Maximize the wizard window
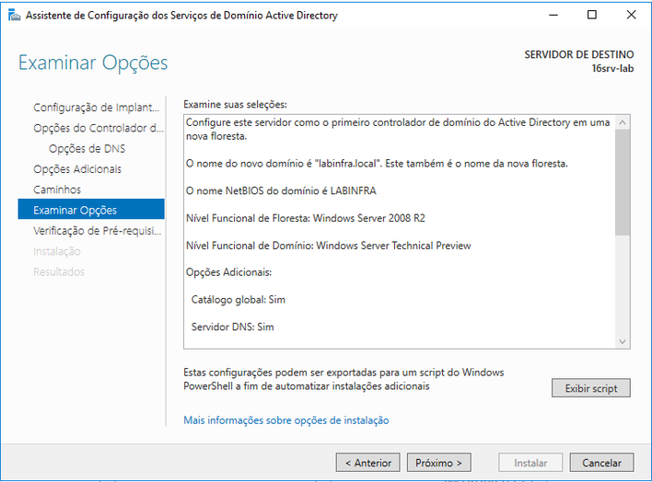Viewport: 652px width, 482px height. [x=592, y=15]
